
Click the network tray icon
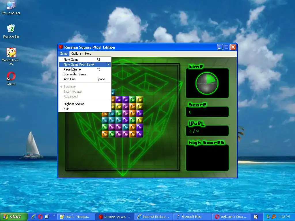point(268,217)
